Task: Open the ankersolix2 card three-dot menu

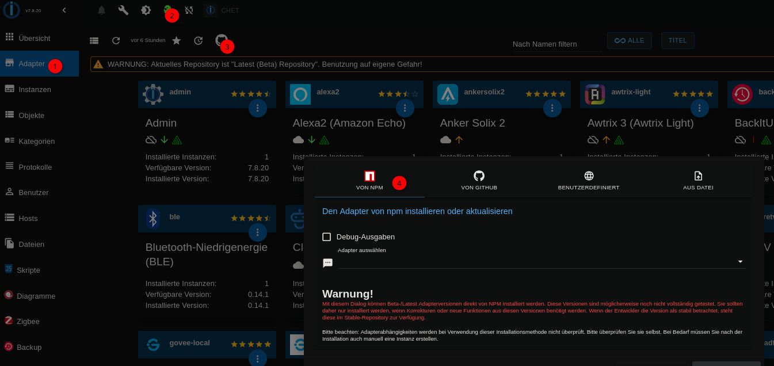Action: coord(552,108)
